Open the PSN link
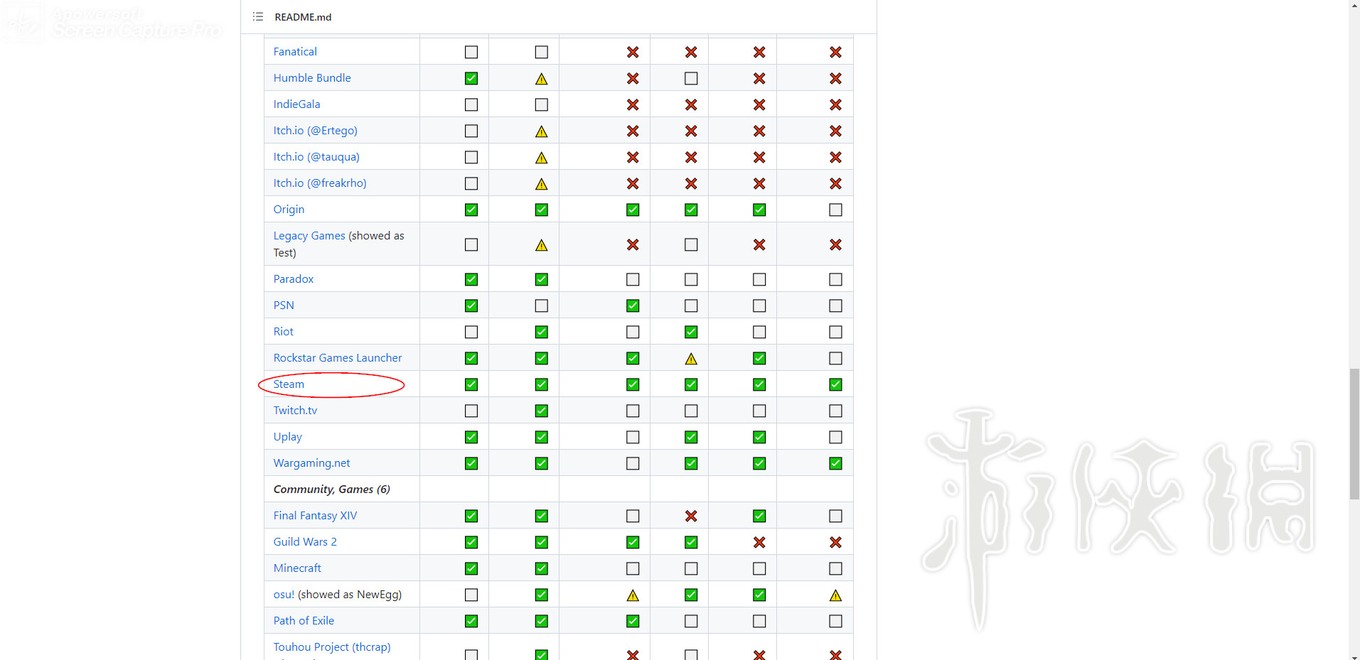Viewport: 1360px width, 660px height. [284, 305]
